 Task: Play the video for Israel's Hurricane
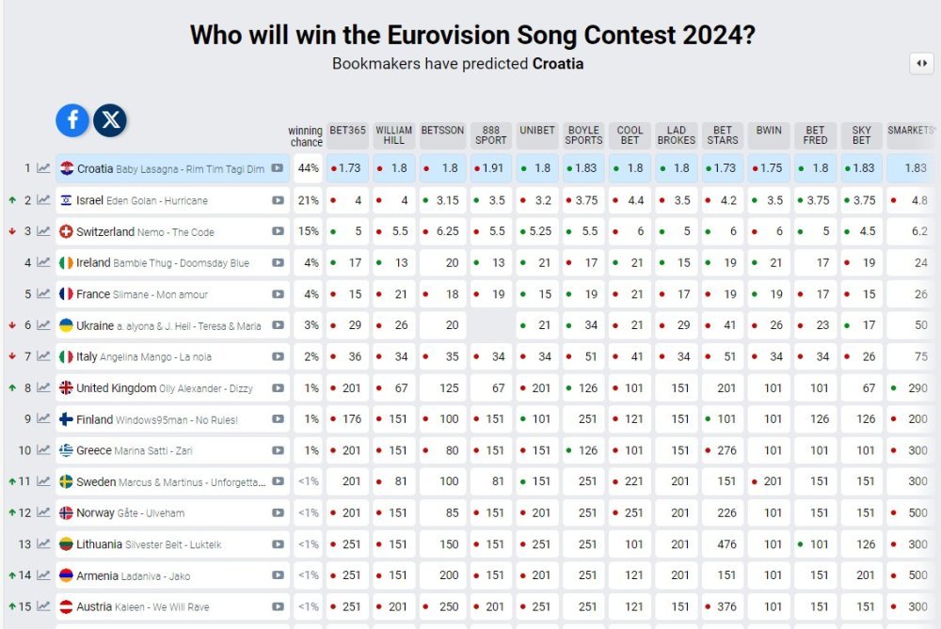coord(278,200)
